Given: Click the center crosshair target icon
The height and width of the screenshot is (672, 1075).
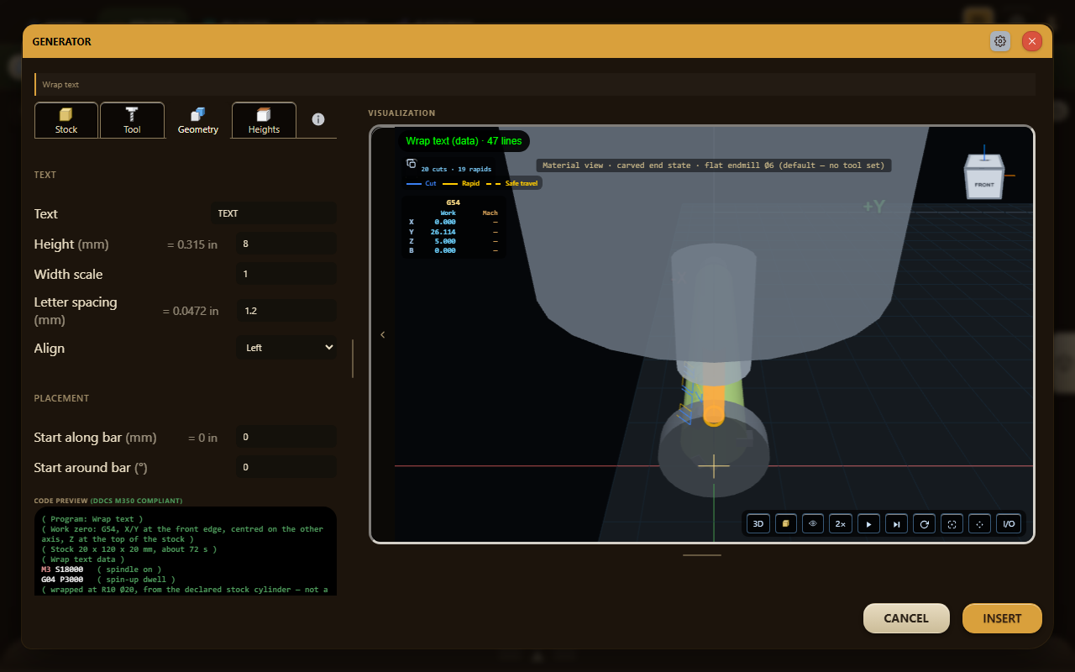Looking at the screenshot, I should coord(979,523).
